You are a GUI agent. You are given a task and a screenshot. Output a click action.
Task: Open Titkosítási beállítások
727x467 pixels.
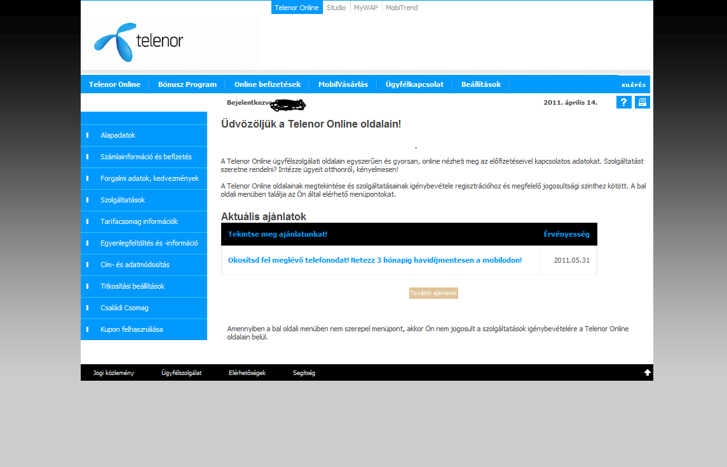tap(144, 287)
